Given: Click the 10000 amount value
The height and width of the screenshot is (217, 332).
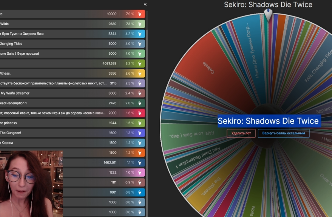Looking at the screenshot, I should [x=111, y=14].
